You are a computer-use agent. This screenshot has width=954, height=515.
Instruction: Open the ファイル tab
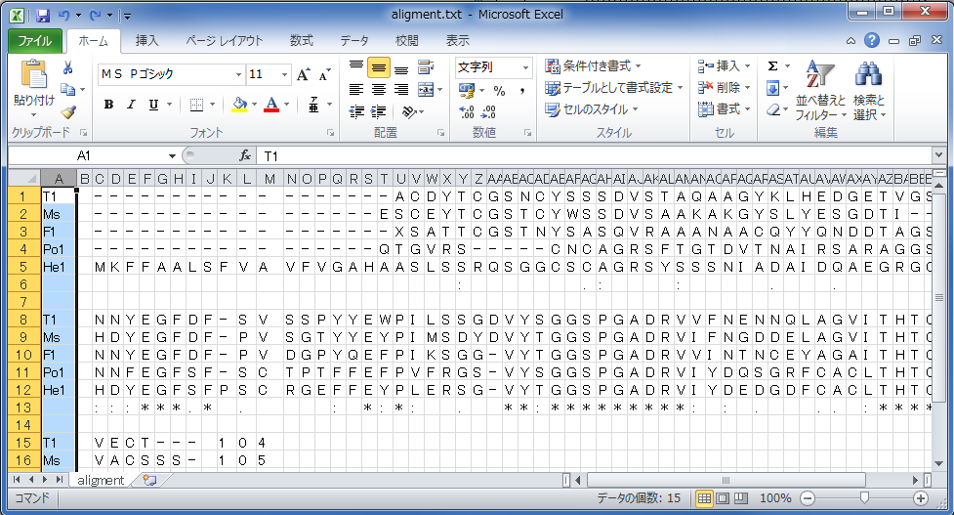coord(35,41)
